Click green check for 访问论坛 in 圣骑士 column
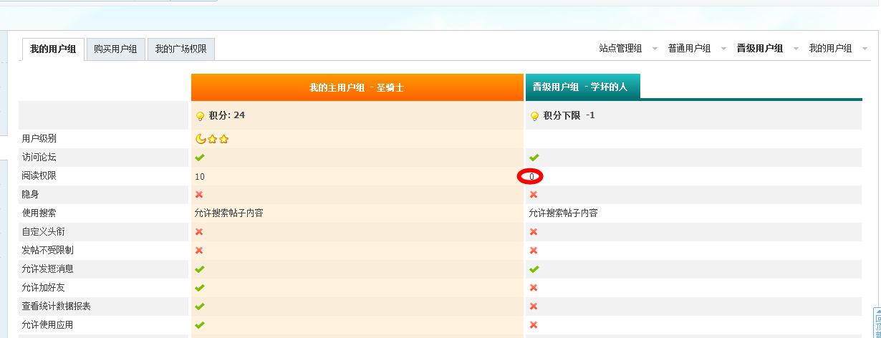The height and width of the screenshot is (338, 881). pos(199,158)
